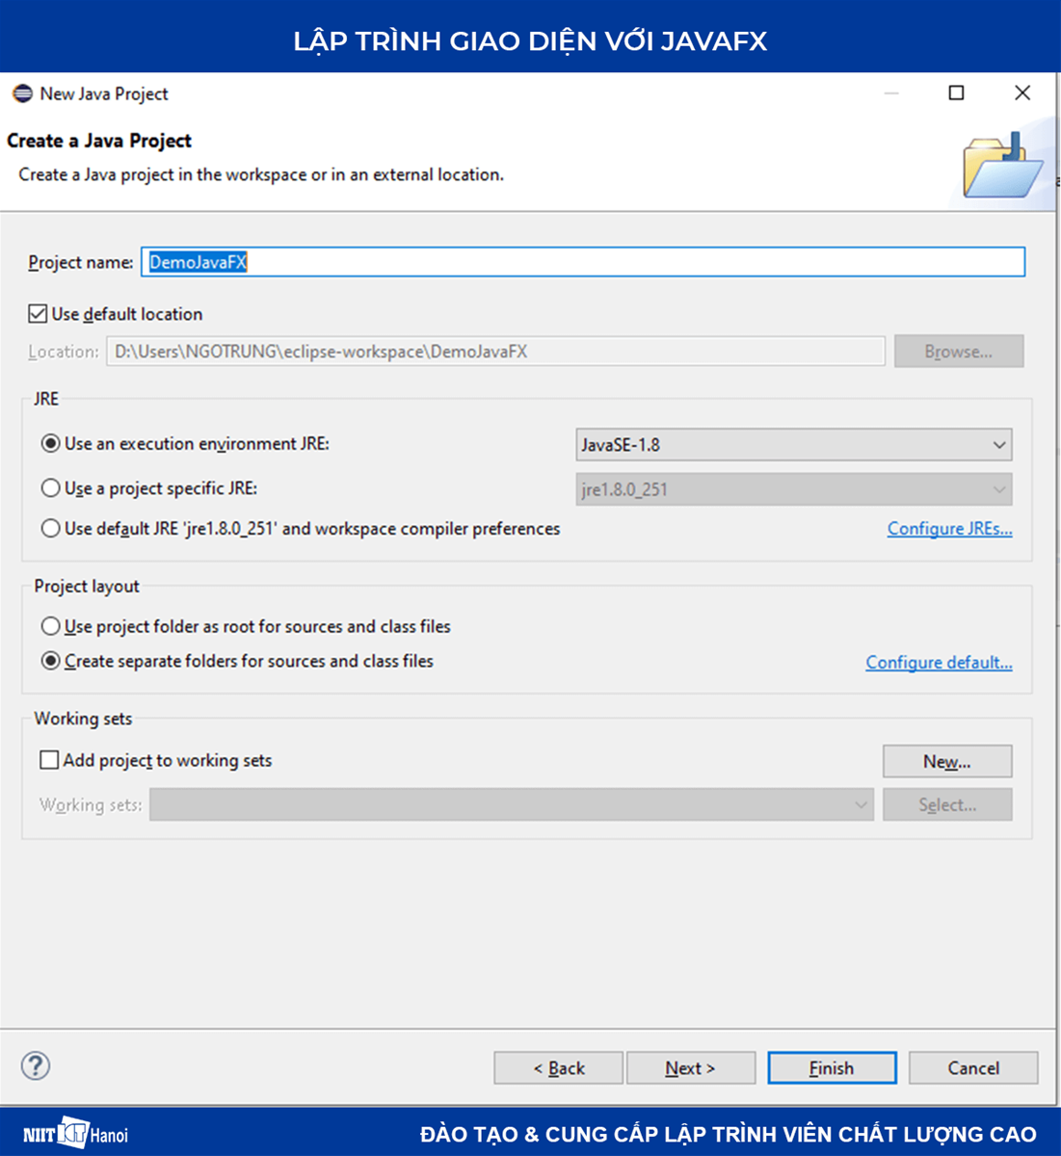Image resolution: width=1061 pixels, height=1156 pixels.
Task: Click the Eclipse icon in title bar
Action: [22, 93]
